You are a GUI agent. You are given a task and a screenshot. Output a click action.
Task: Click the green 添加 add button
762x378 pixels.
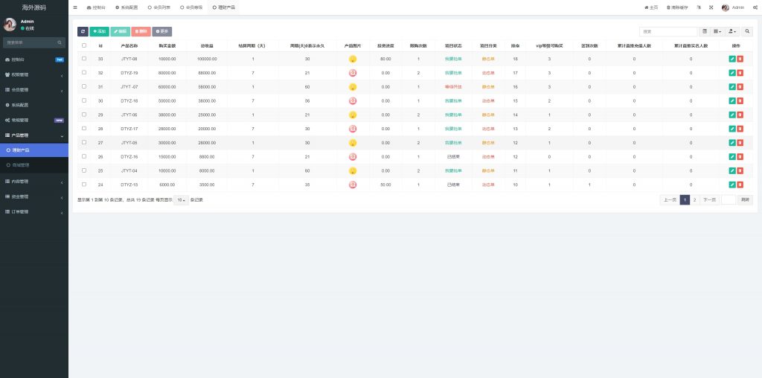(99, 31)
